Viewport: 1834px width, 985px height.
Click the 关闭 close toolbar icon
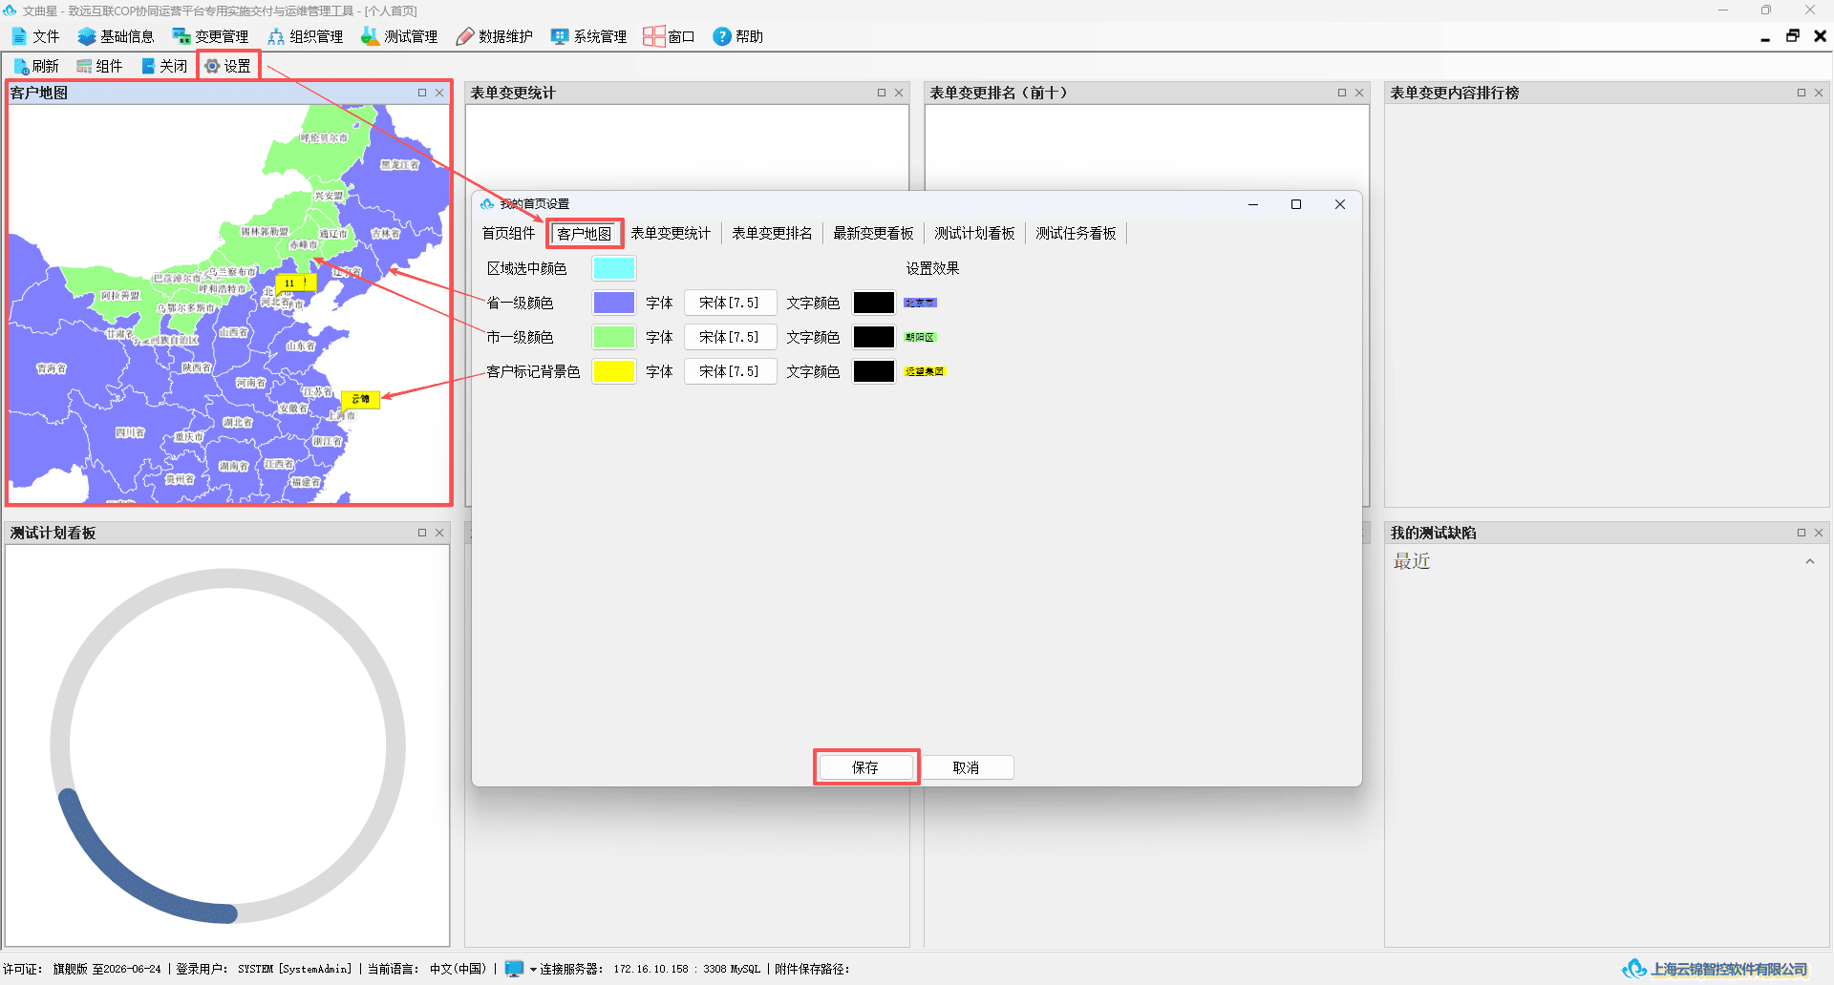[x=148, y=66]
